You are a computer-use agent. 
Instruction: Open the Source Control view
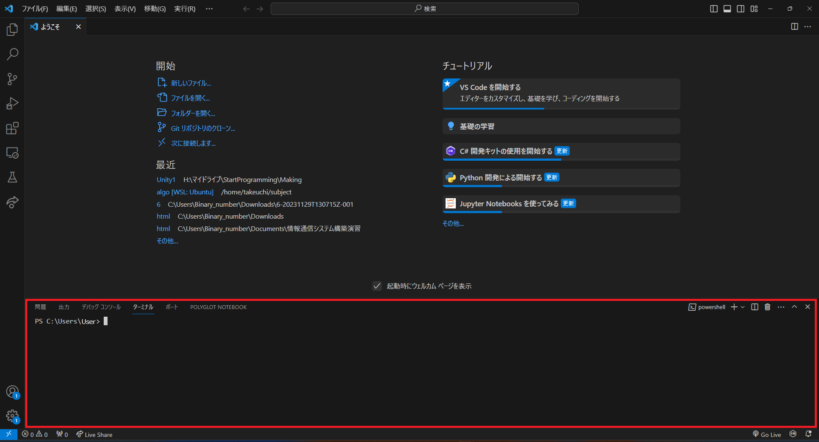click(x=12, y=79)
